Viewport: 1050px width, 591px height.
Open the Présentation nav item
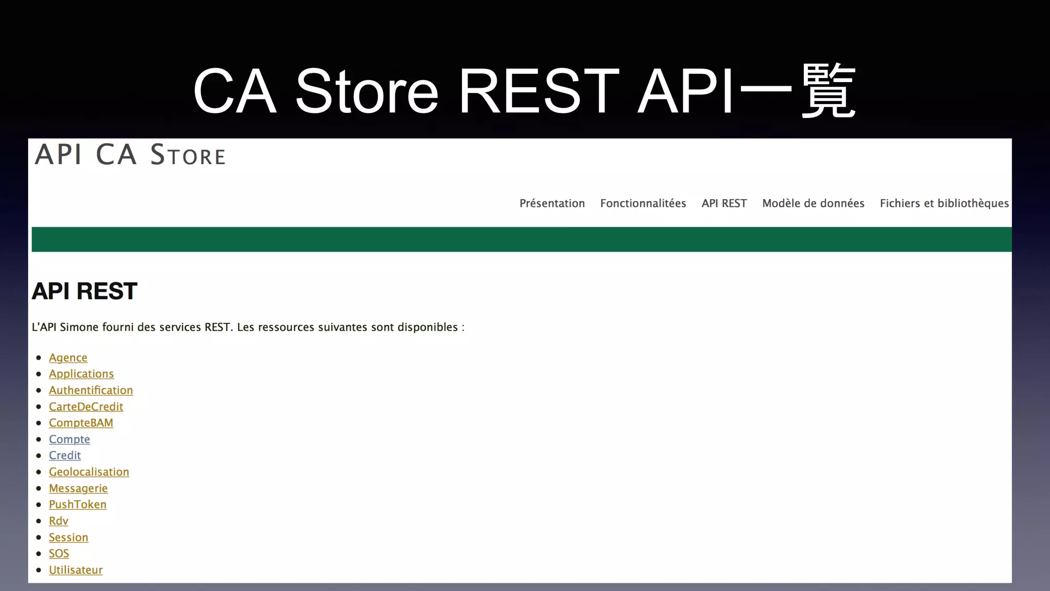[x=552, y=203]
